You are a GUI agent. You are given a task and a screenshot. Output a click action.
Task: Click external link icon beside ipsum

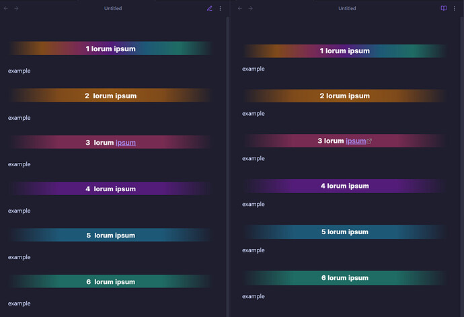click(x=369, y=141)
